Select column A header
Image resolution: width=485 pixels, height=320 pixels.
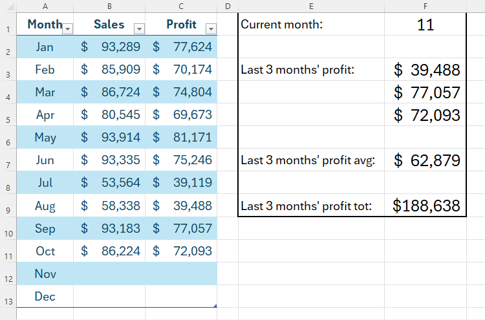click(x=45, y=6)
